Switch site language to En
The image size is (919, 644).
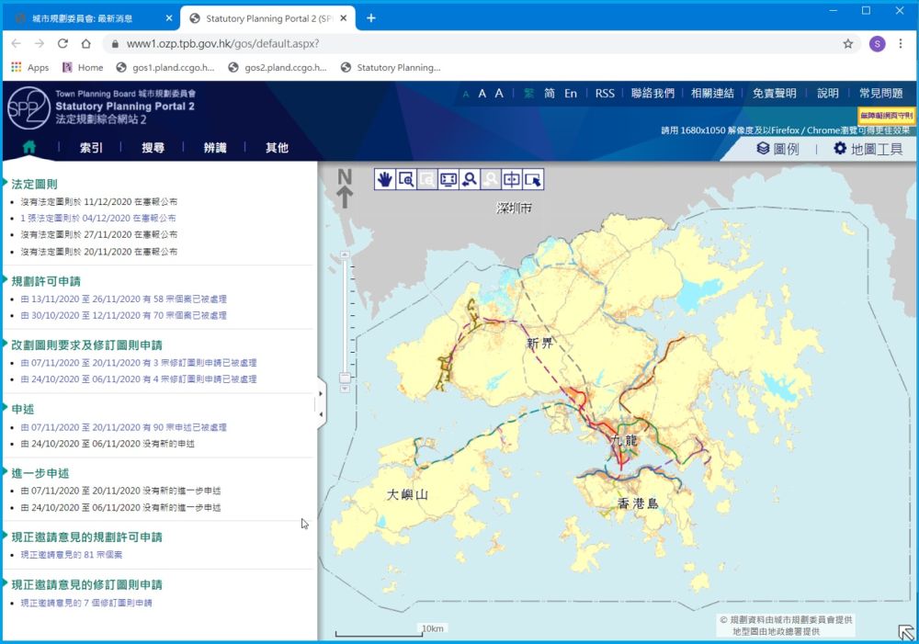click(571, 93)
